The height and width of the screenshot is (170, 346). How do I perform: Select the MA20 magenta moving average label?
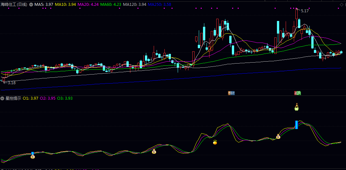click(x=88, y=5)
